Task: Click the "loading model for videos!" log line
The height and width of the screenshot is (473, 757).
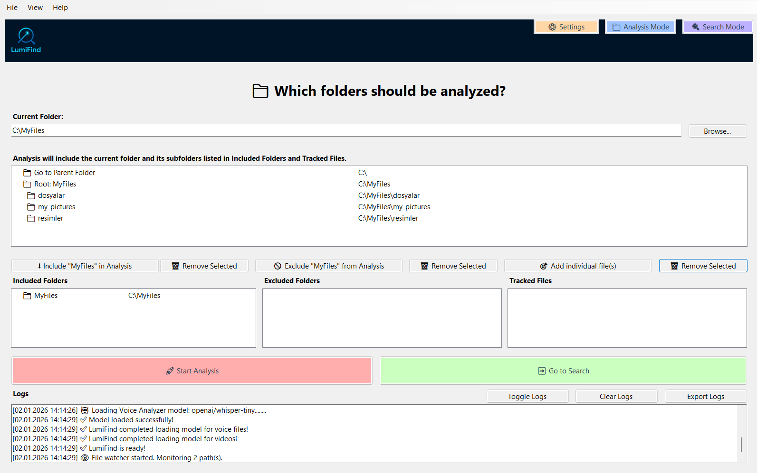Action: [x=125, y=439]
